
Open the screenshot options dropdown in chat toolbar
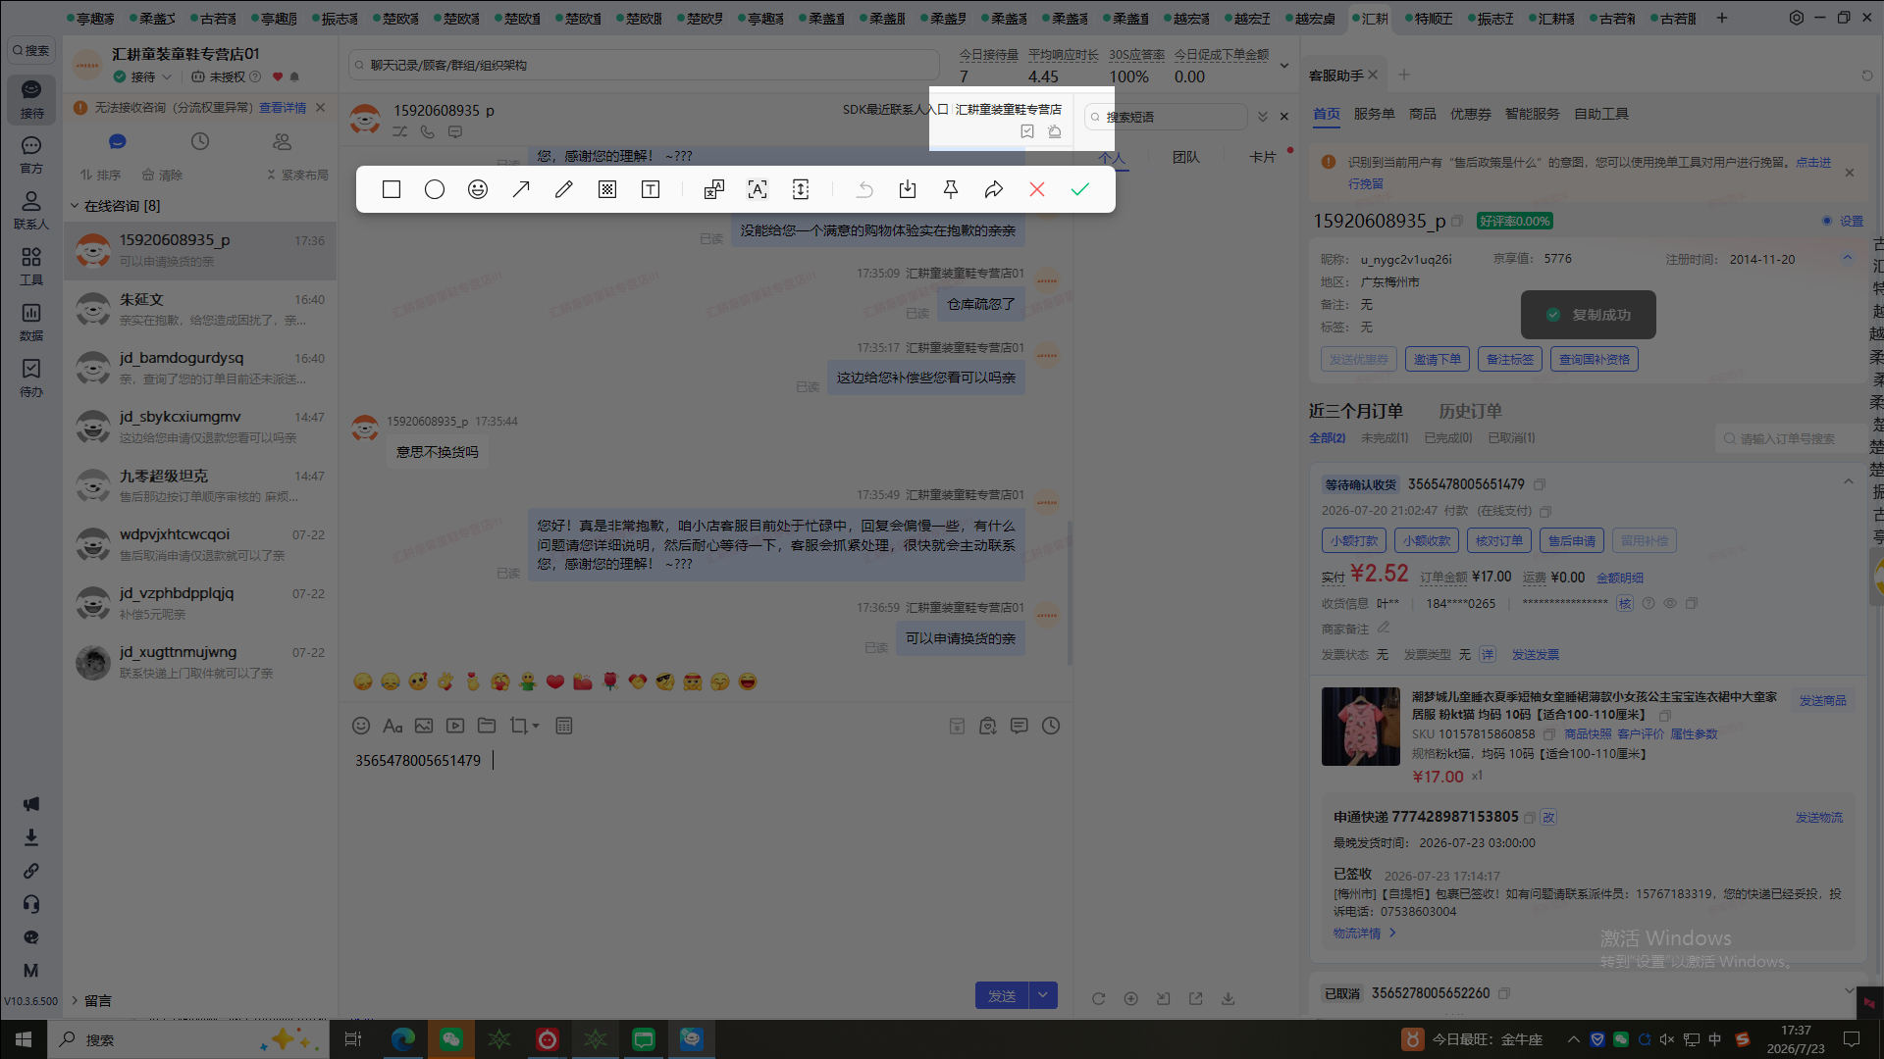coord(536,726)
